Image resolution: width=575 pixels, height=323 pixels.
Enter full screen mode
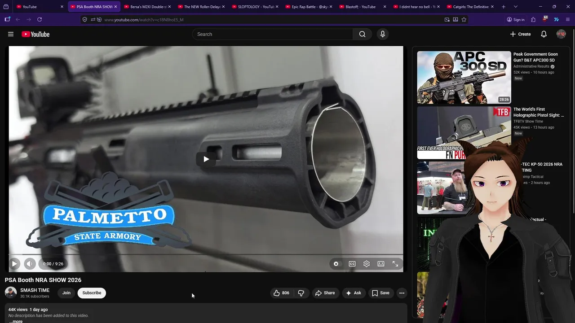pyautogui.click(x=395, y=264)
